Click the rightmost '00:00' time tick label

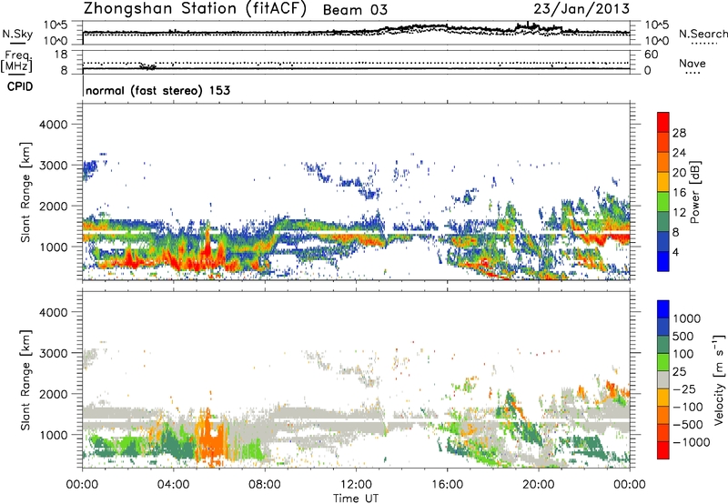click(x=630, y=485)
